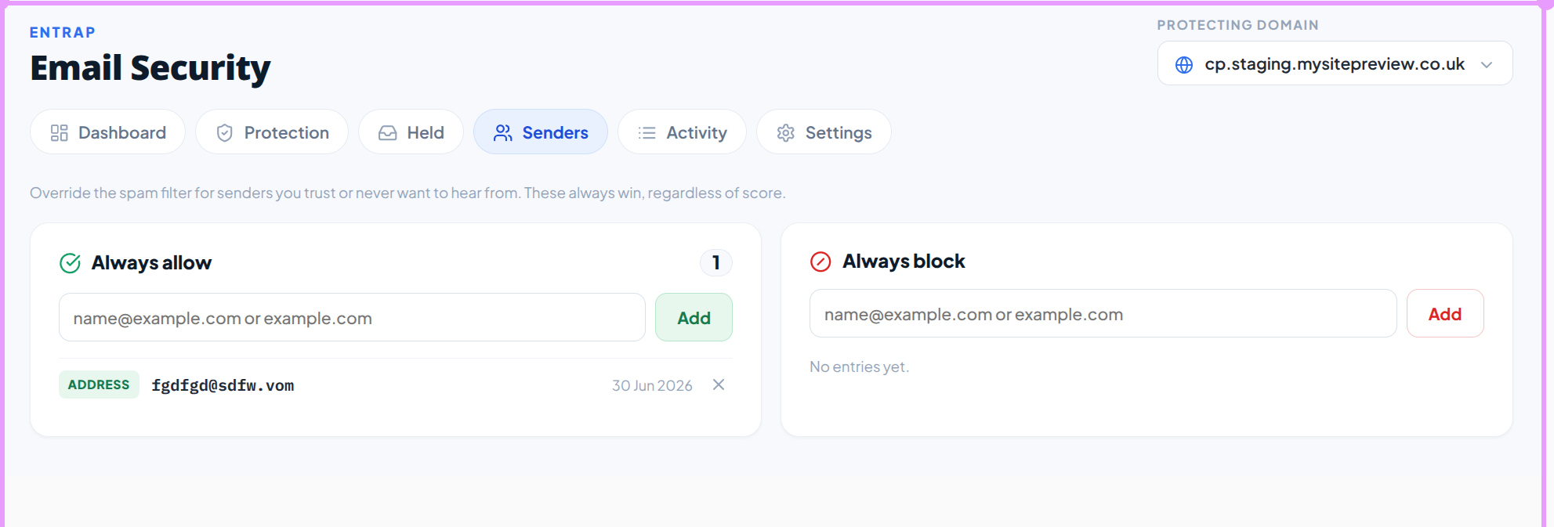Click the globe icon beside domain name
The height and width of the screenshot is (527, 1554).
1184,64
